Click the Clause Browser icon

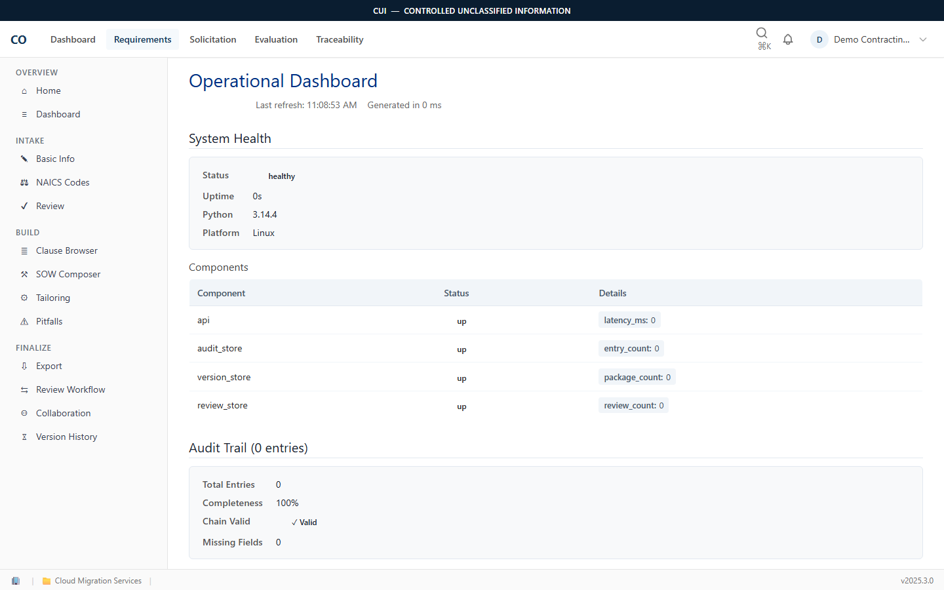pos(24,251)
